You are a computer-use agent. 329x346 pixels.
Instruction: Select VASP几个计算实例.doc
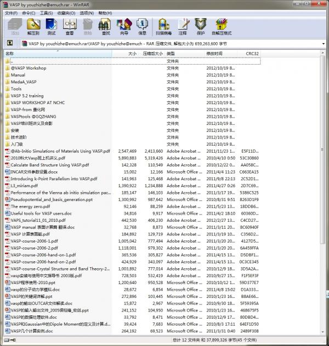(x=132, y=331)
